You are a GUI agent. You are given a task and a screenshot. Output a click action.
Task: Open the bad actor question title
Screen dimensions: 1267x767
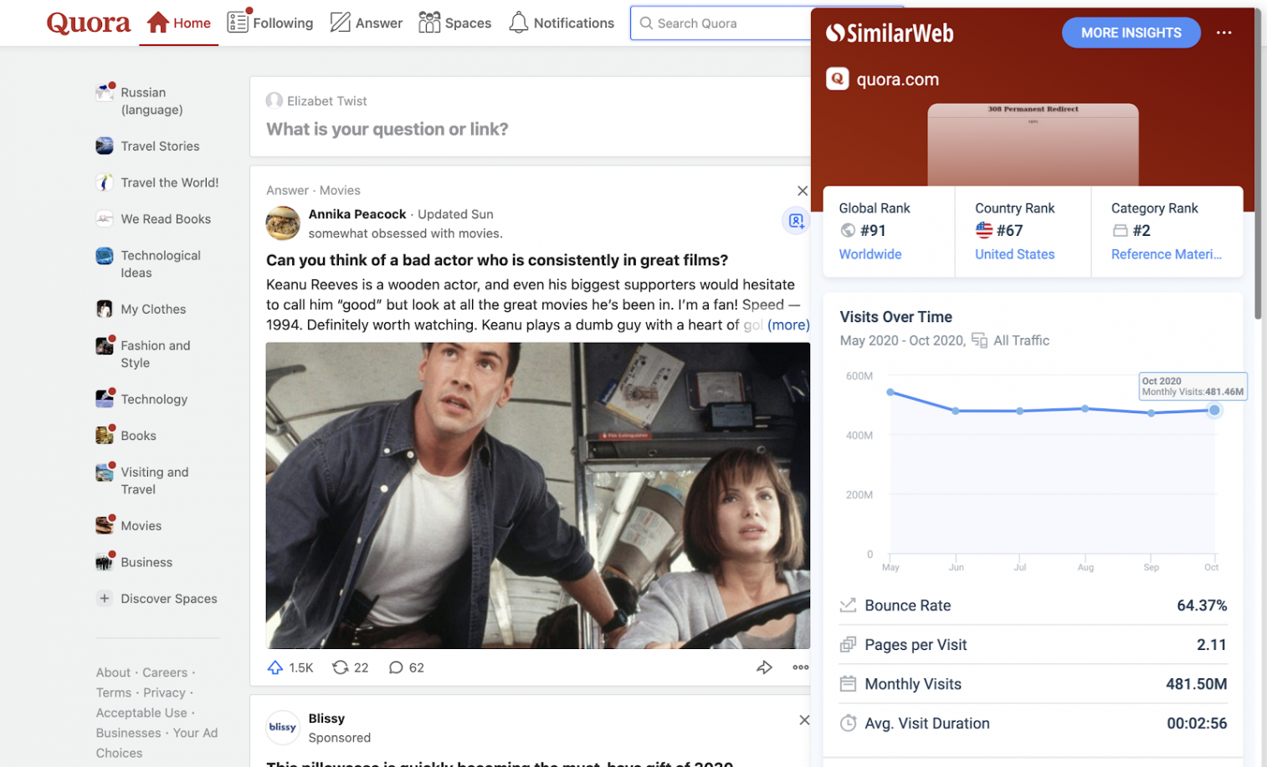pyautogui.click(x=497, y=260)
